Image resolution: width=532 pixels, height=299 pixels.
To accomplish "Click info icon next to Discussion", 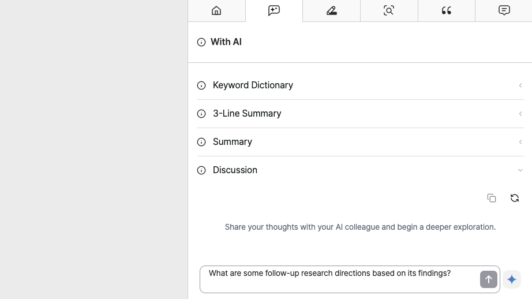I will tap(201, 170).
